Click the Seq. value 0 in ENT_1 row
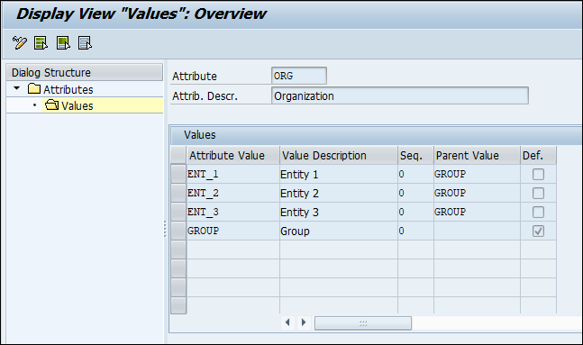Screen dimensions: 583x345 click(x=415, y=174)
